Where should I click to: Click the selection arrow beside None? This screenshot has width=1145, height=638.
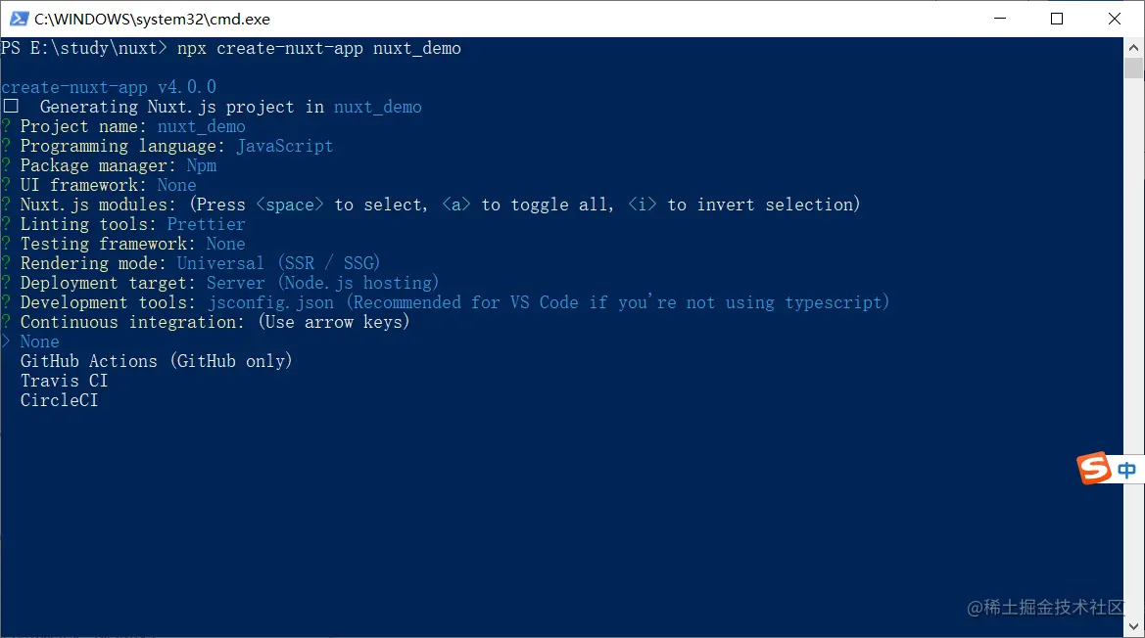[x=6, y=342]
